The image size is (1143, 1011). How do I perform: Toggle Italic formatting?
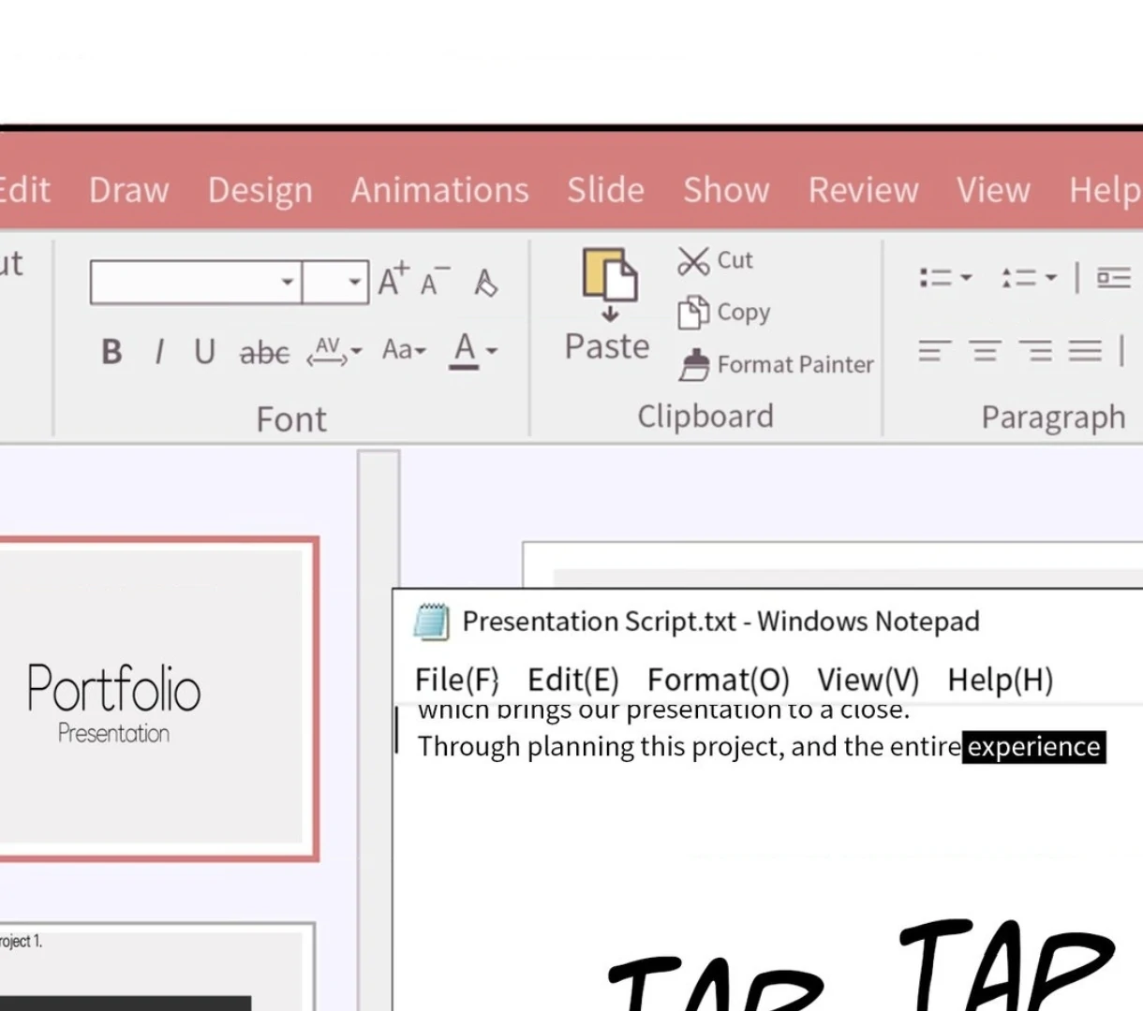click(159, 352)
